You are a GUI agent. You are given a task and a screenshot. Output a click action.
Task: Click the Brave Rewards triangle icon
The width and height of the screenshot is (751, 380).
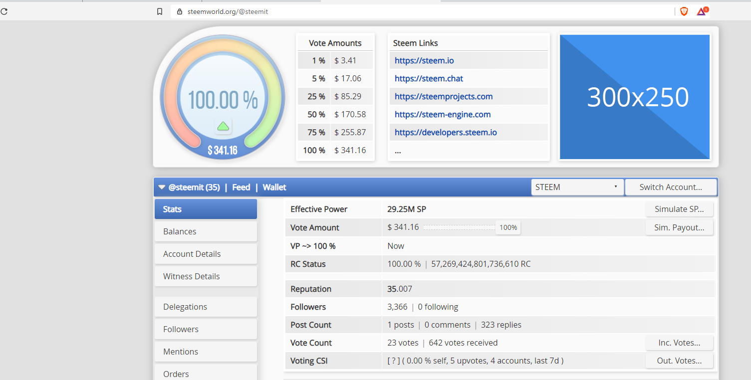tap(702, 11)
